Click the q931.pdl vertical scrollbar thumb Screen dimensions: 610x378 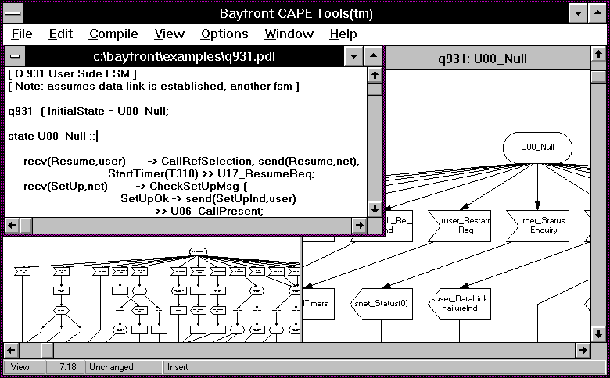point(375,89)
